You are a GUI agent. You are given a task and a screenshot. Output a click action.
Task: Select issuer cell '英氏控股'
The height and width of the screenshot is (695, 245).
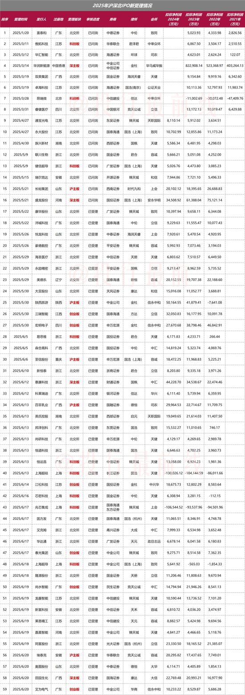41,416
